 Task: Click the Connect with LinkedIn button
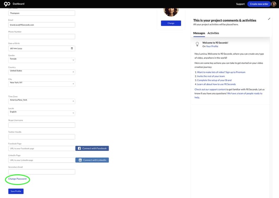tap(92, 160)
